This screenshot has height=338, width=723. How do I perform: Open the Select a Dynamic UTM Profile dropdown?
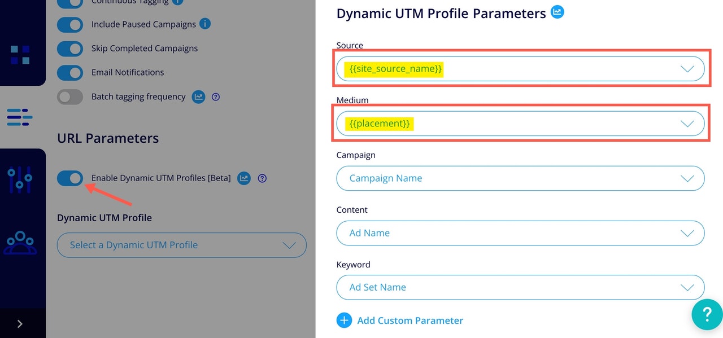(182, 245)
